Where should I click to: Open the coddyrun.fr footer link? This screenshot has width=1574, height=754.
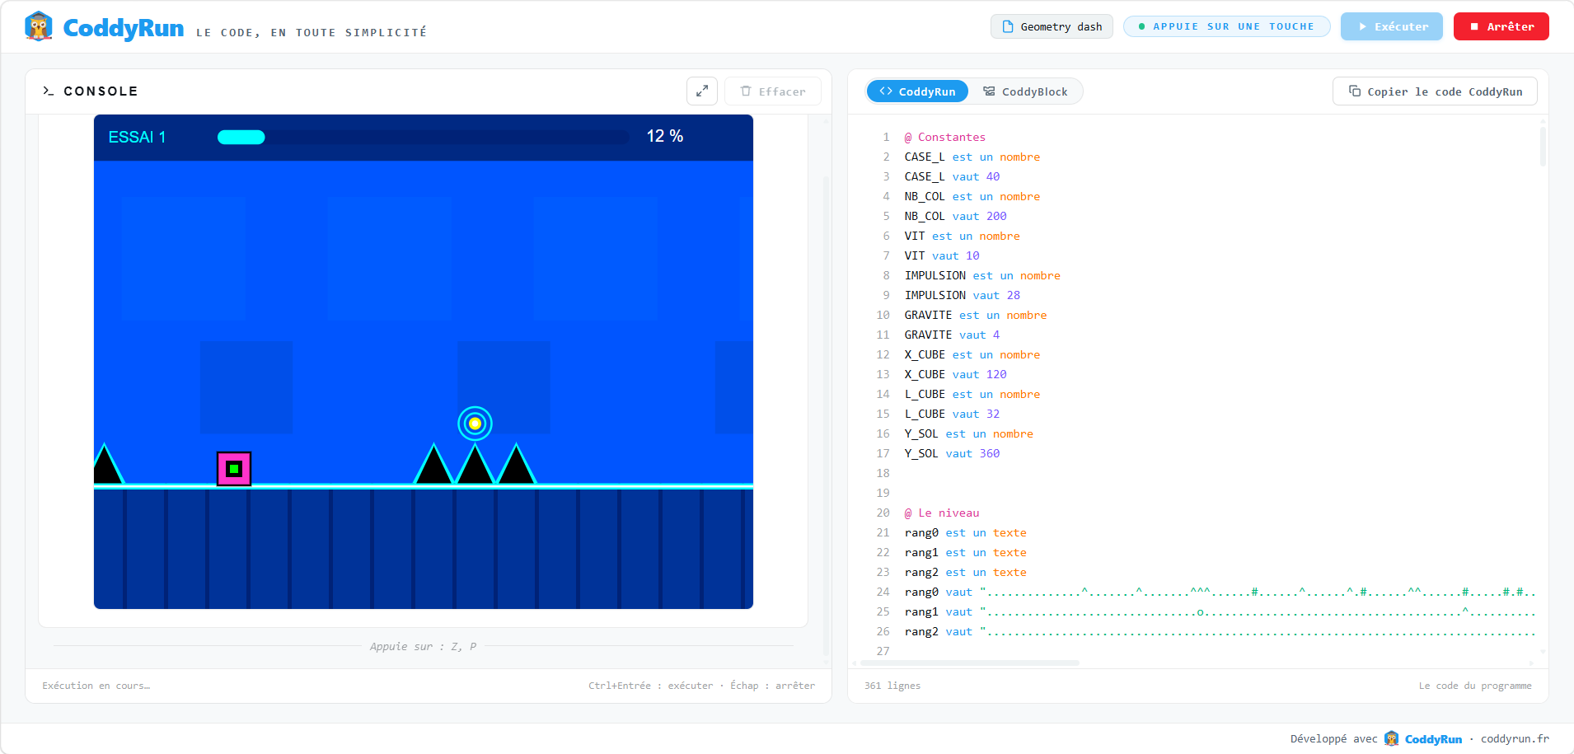(1515, 739)
